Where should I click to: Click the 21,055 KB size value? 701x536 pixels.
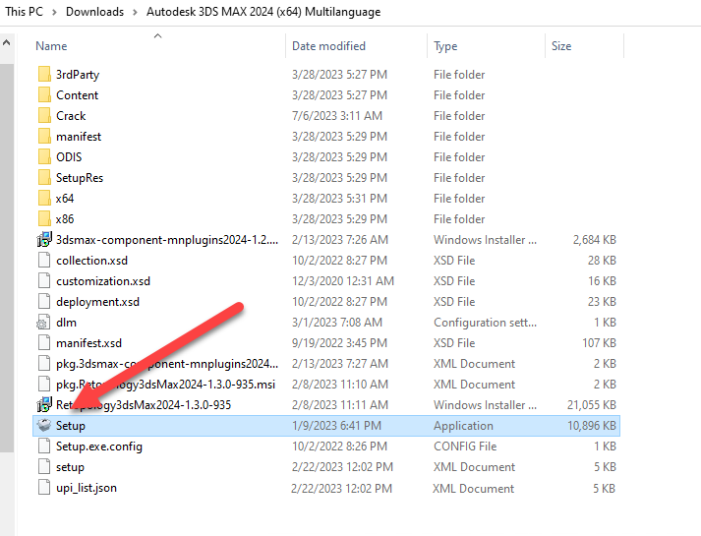592,405
